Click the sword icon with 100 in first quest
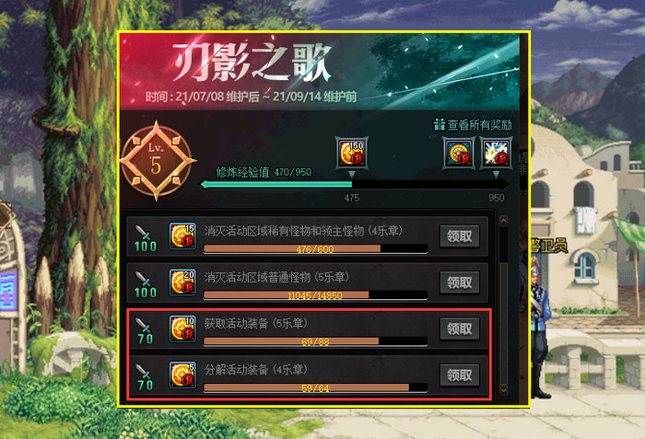The height and width of the screenshot is (439, 645). coord(145,237)
